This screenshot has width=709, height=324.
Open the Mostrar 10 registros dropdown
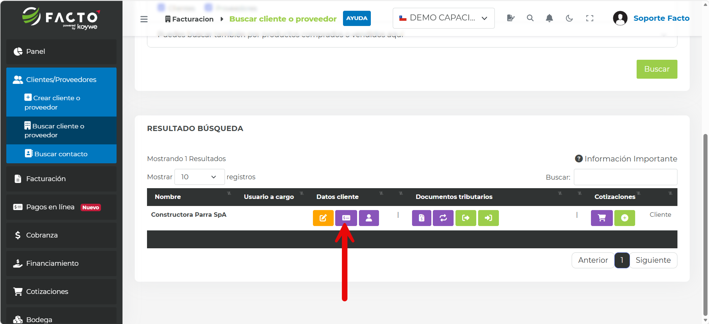point(199,177)
